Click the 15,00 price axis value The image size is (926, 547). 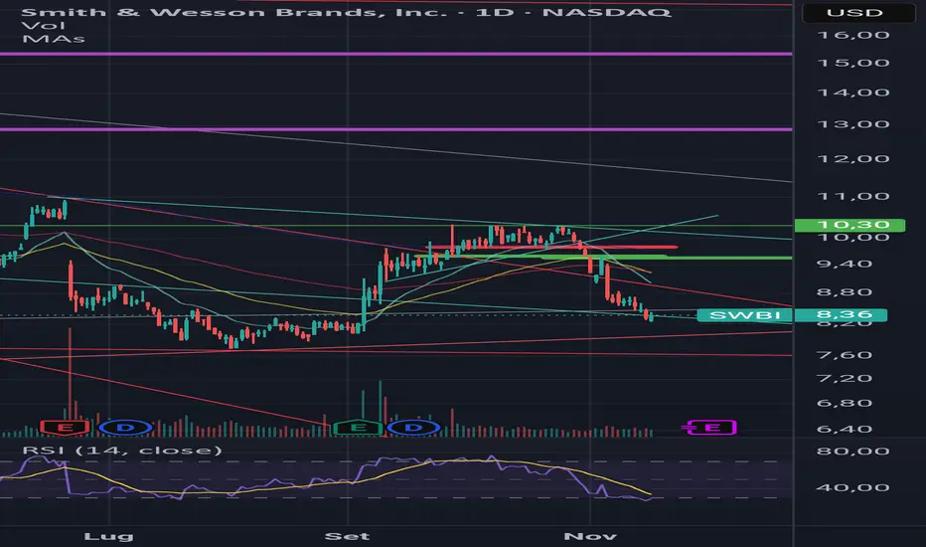[852, 63]
